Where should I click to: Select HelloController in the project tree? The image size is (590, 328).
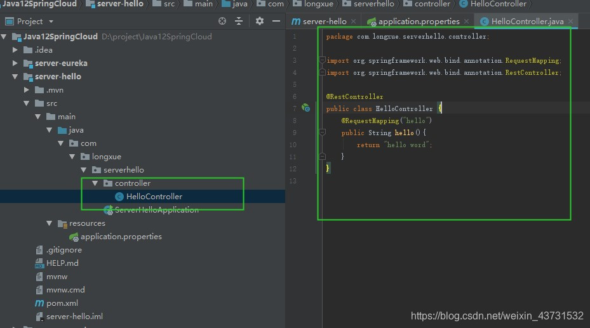(154, 197)
